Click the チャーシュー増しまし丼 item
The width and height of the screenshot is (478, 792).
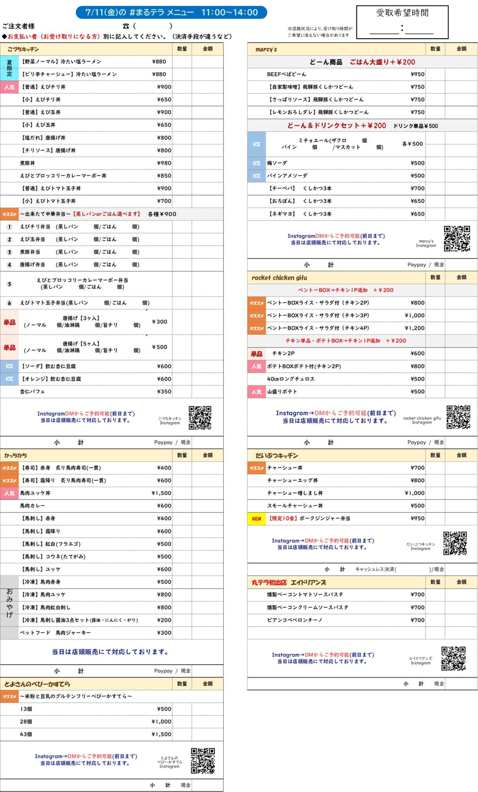click(x=295, y=493)
